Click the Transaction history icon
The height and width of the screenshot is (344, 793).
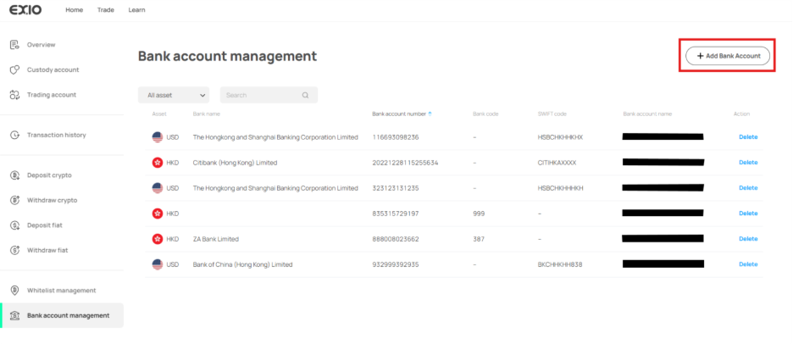14,135
